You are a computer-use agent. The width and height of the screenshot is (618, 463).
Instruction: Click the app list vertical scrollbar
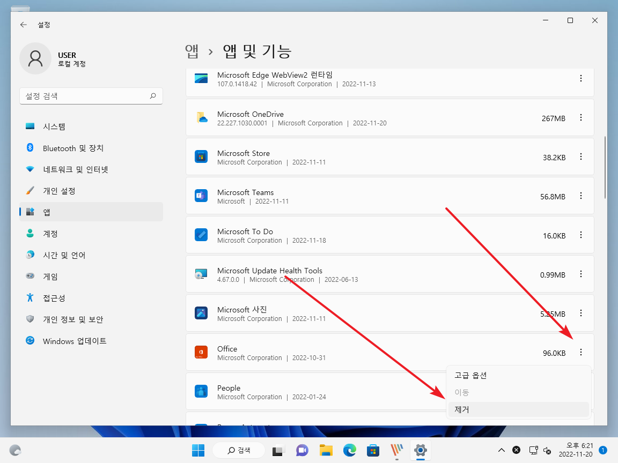(x=605, y=168)
